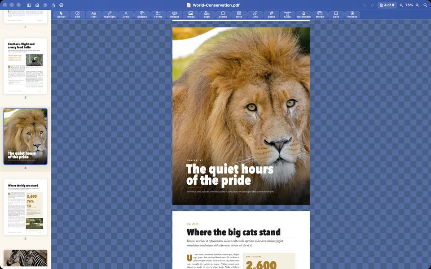Viewport: 431px width, 269px height.
Task: Click the Merge tool
Action: (320, 15)
